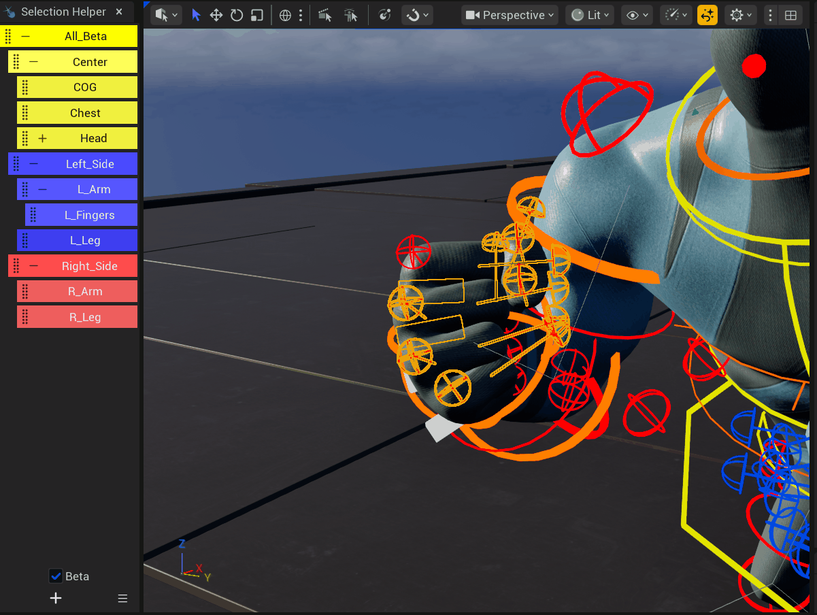Expand the Head selection group
Screen dimensions: 817x615
42,139
